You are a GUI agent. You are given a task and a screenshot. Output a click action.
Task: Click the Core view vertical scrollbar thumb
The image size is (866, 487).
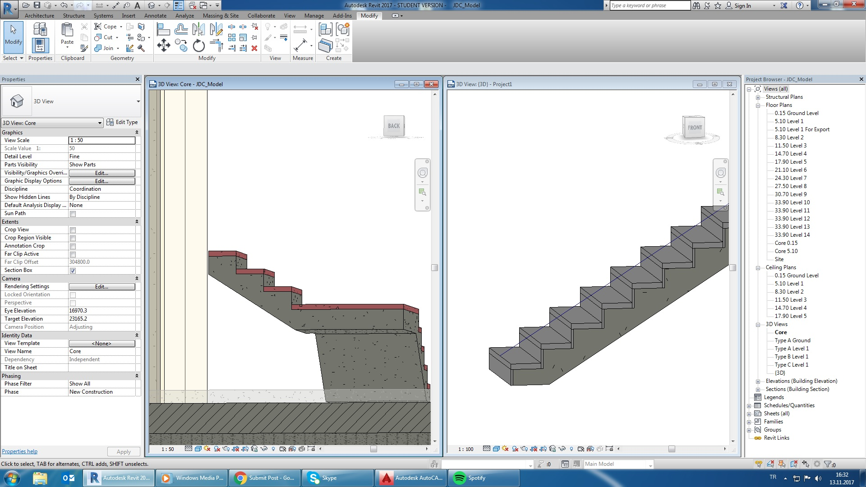[435, 267]
